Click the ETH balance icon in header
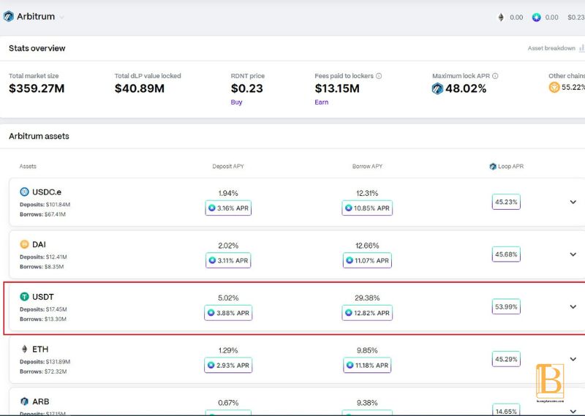 pyautogui.click(x=501, y=17)
